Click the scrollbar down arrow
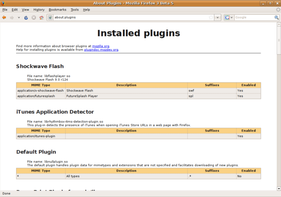The image size is (281, 197). pyautogui.click(x=279, y=188)
